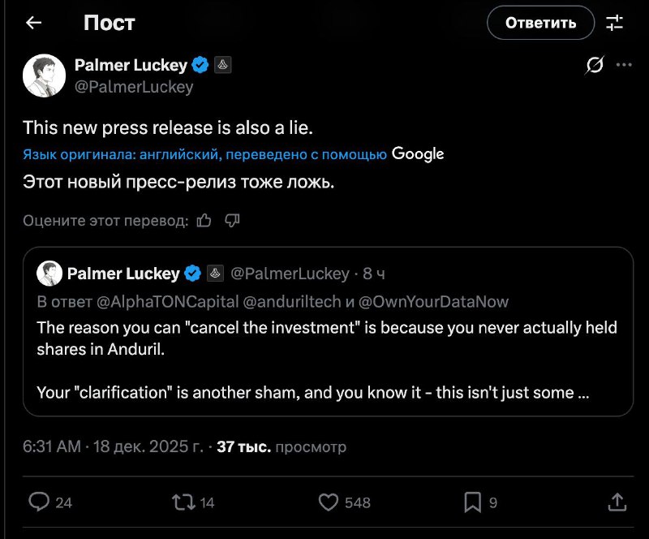Open the three-dot more options menu
649x539 pixels.
click(623, 66)
